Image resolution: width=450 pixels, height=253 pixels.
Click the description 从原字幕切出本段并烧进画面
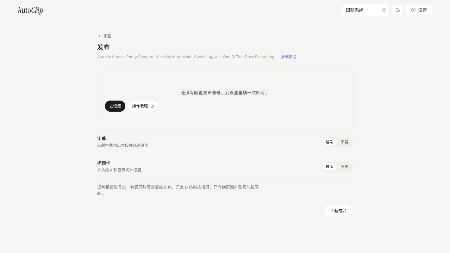click(x=123, y=145)
